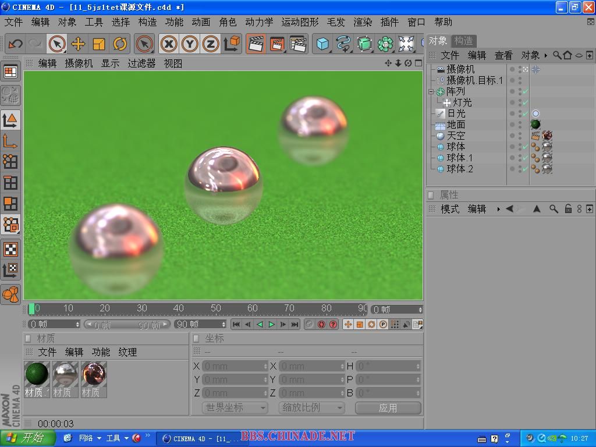
Task: Click the Array object green flower icon
Action: point(385,44)
